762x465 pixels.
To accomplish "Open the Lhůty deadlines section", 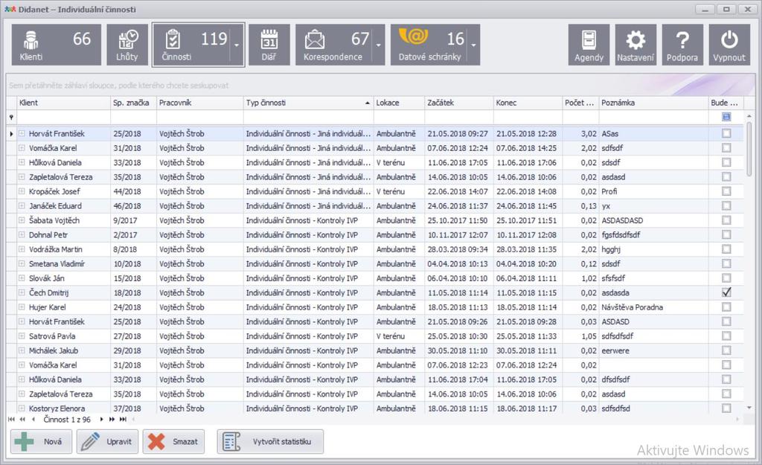I will click(x=127, y=45).
